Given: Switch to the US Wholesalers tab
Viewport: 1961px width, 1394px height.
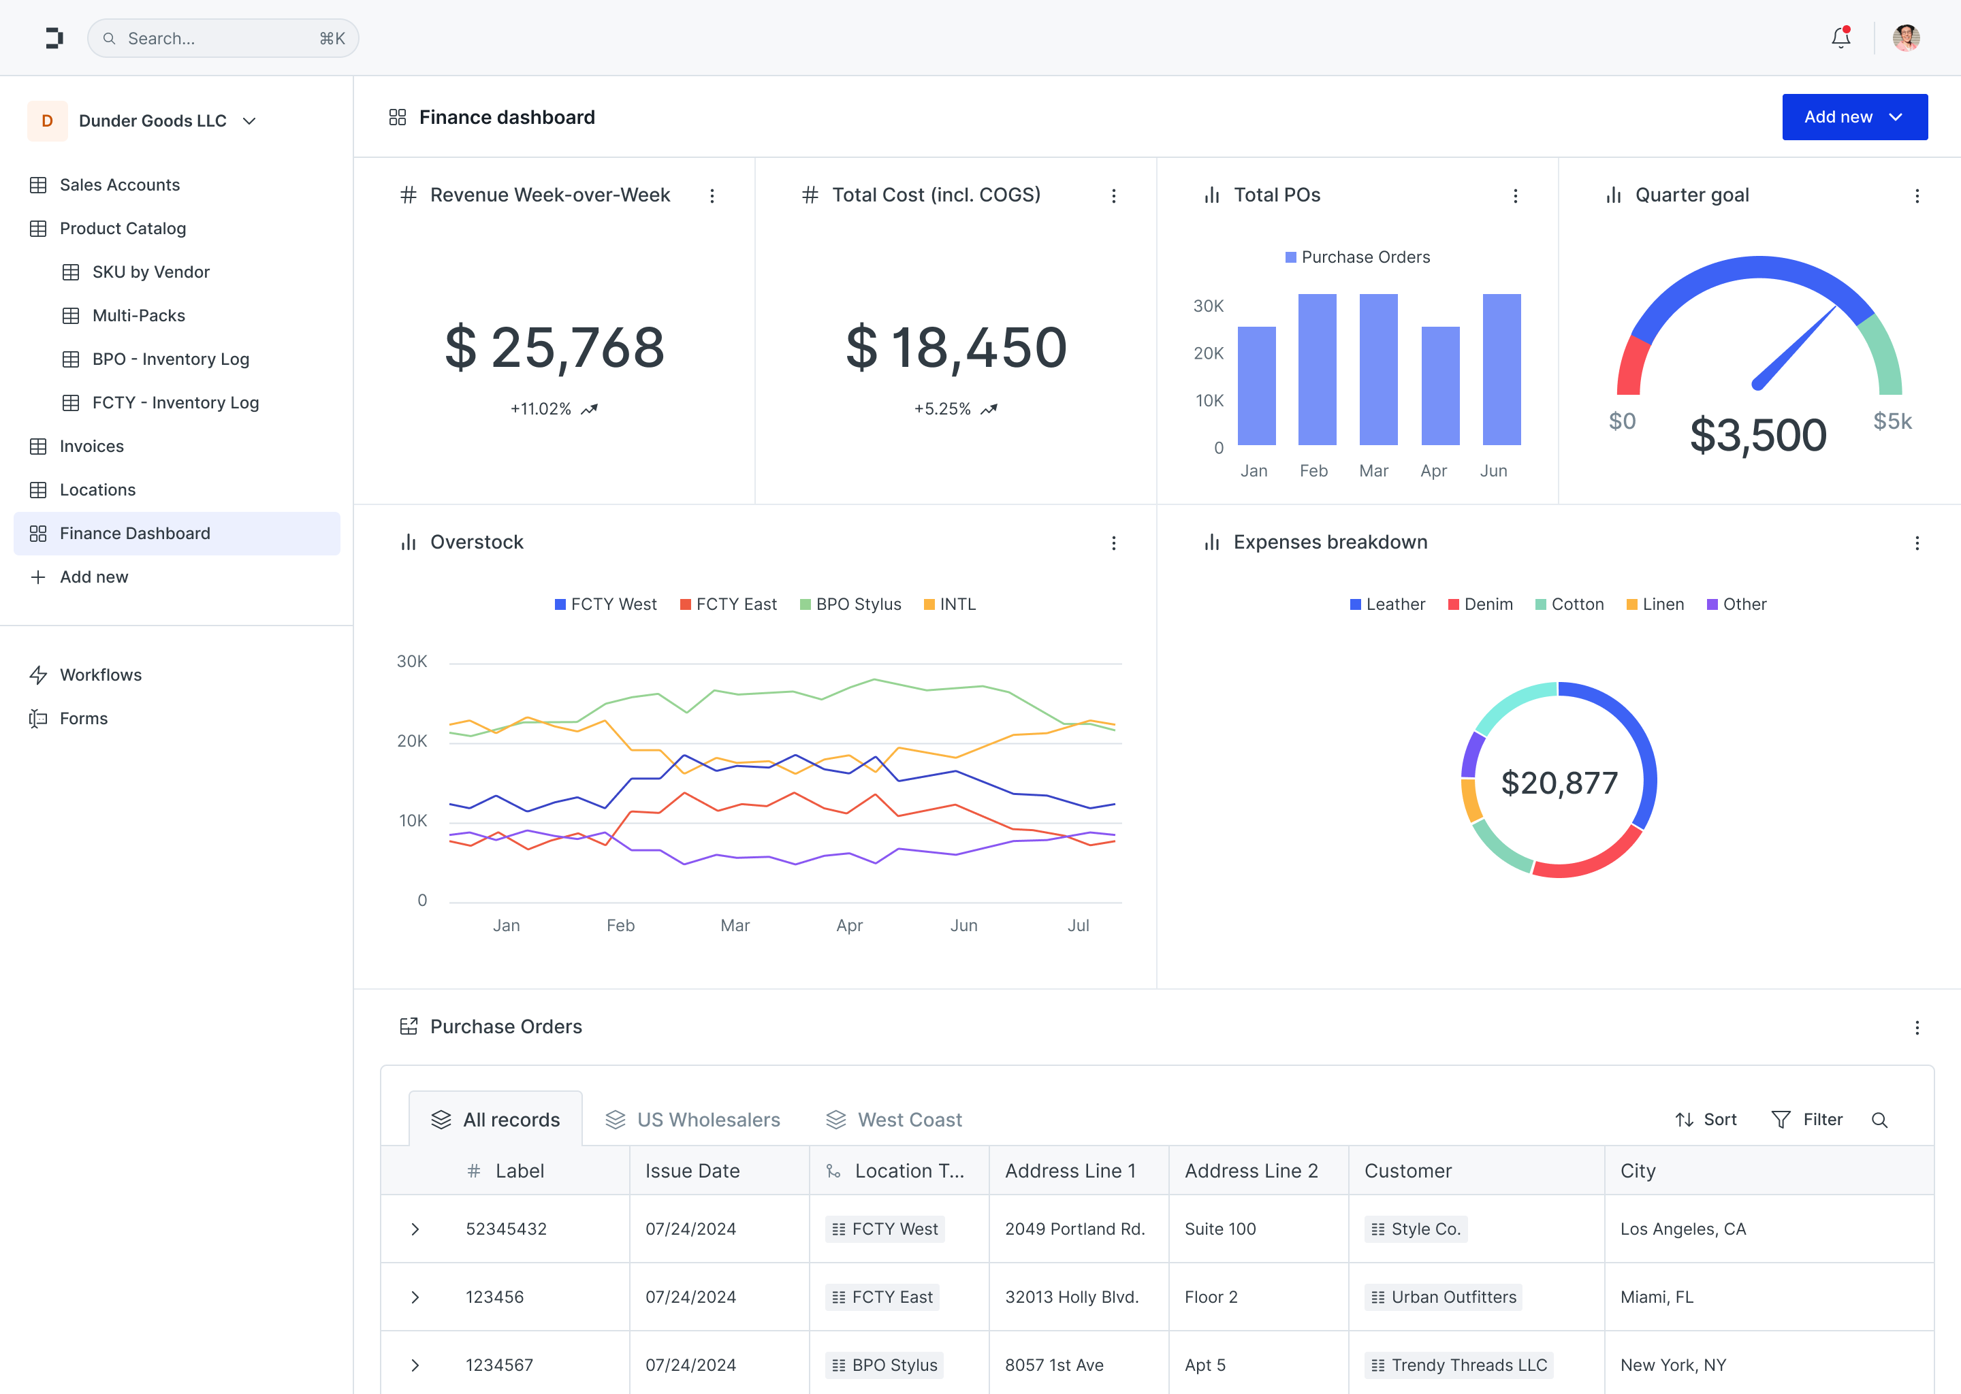Looking at the screenshot, I should [x=694, y=1120].
